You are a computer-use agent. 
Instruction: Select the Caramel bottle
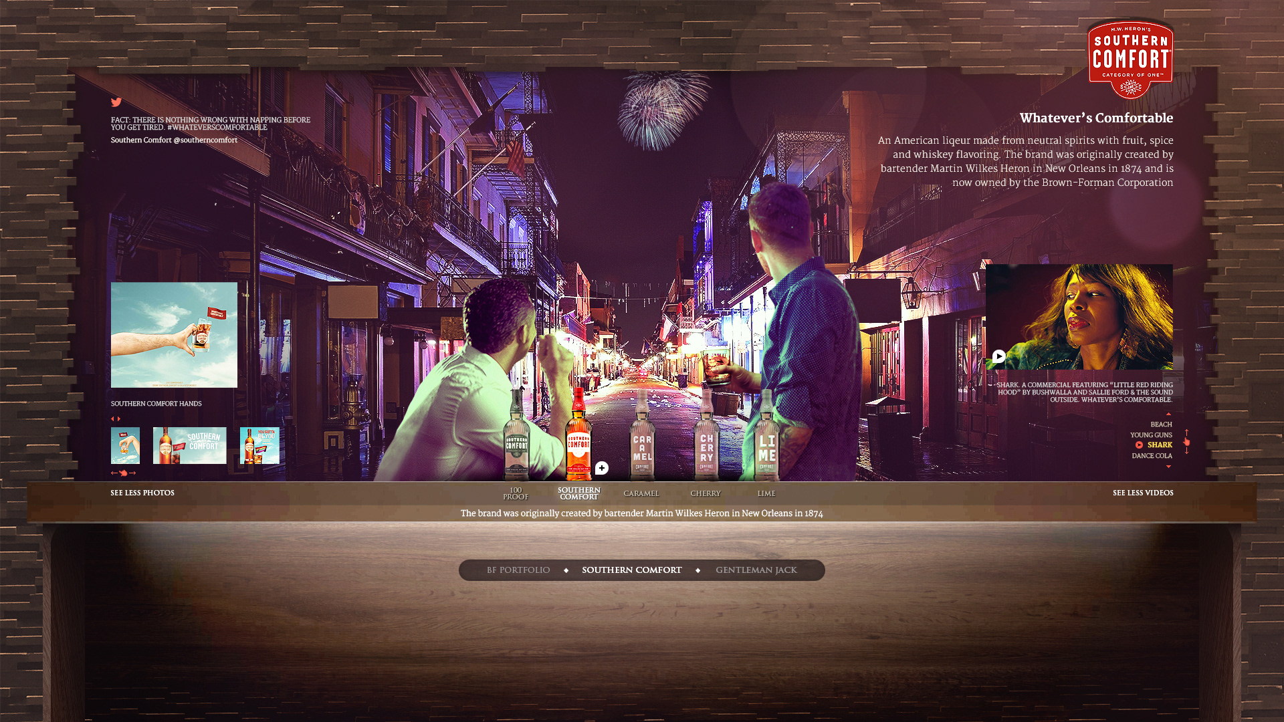tap(642, 435)
